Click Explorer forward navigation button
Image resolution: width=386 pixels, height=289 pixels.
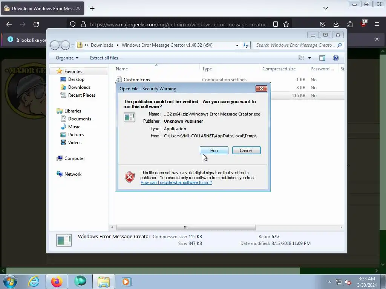[x=66, y=45]
